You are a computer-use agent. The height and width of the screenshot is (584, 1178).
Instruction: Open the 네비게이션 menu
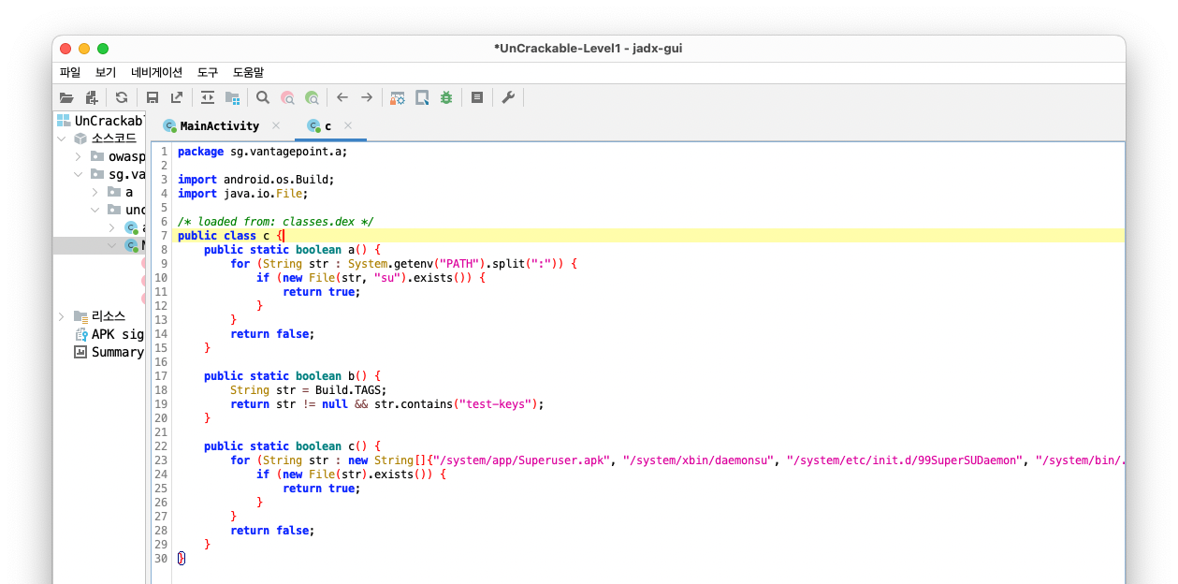(x=156, y=72)
